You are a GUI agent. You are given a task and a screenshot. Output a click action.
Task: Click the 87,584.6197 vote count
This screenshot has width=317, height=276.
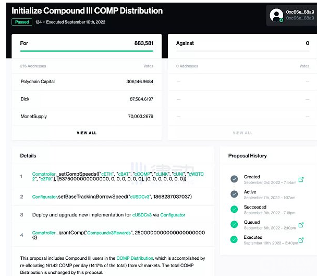tap(141, 99)
